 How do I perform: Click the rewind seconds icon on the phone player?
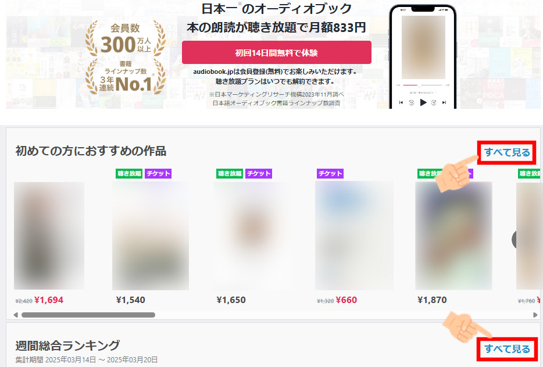coord(412,102)
